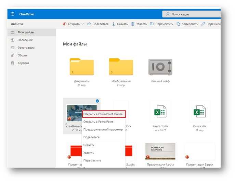Viewport: 235px width, 182px height.
Task: Click the creative presentation thumbnail
Action: point(74,113)
